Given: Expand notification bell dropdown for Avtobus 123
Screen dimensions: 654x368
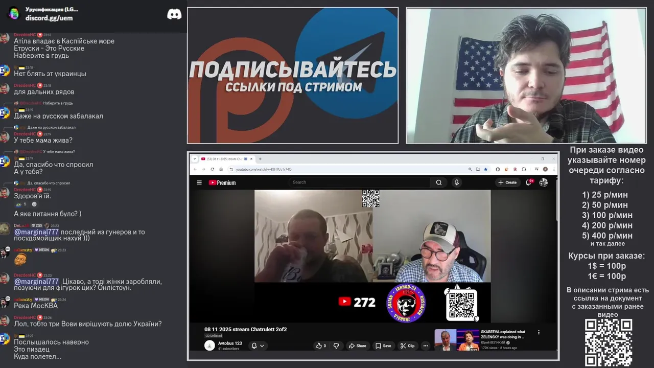Looking at the screenshot, I should (258, 346).
